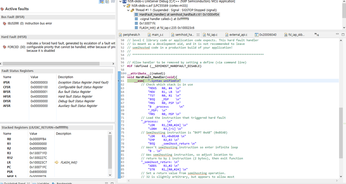Open the Variables tab
Image resolution: width=346 pixels, height=184 pixels.
(x=41, y=183)
